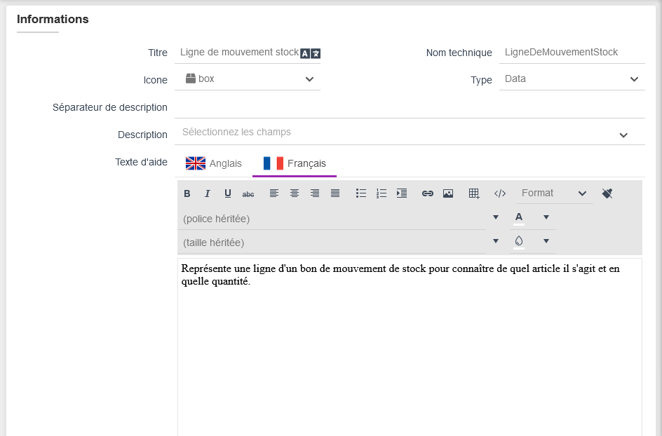Insert a table in the editor

(474, 193)
